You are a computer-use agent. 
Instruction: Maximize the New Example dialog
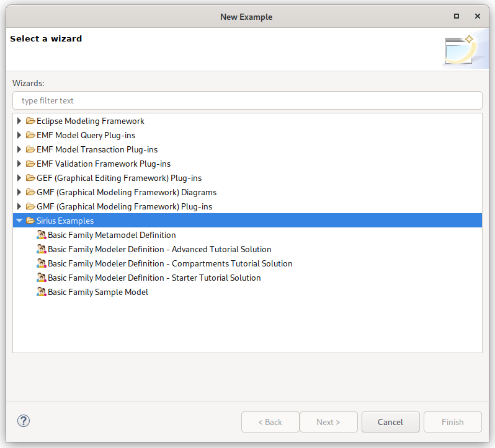457,16
